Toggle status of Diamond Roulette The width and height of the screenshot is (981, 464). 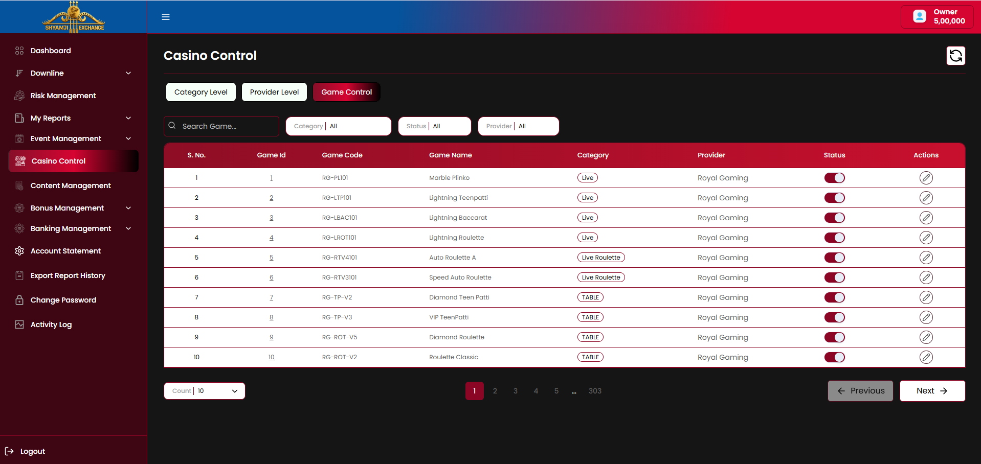click(x=834, y=337)
